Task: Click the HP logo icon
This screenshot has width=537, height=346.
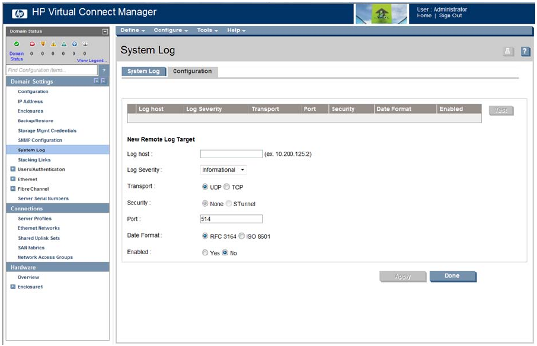Action: coord(19,12)
